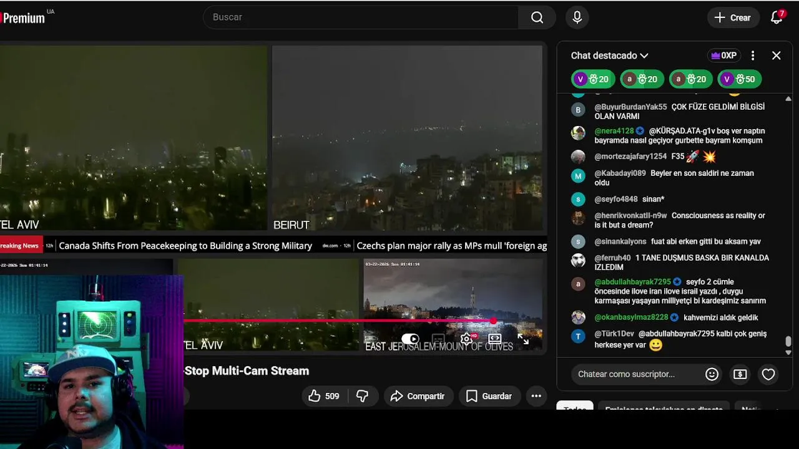799x449 pixels.
Task: Activate voice search microphone
Action: pyautogui.click(x=577, y=17)
